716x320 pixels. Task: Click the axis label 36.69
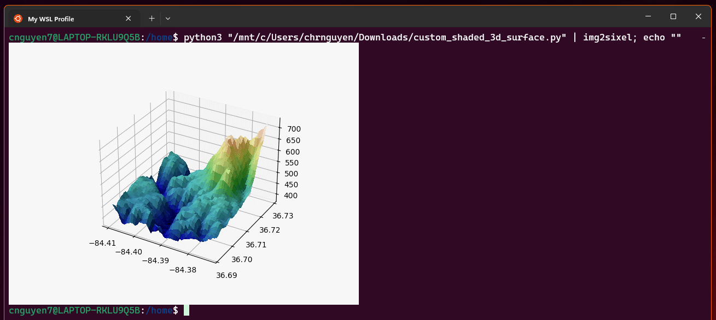(227, 275)
